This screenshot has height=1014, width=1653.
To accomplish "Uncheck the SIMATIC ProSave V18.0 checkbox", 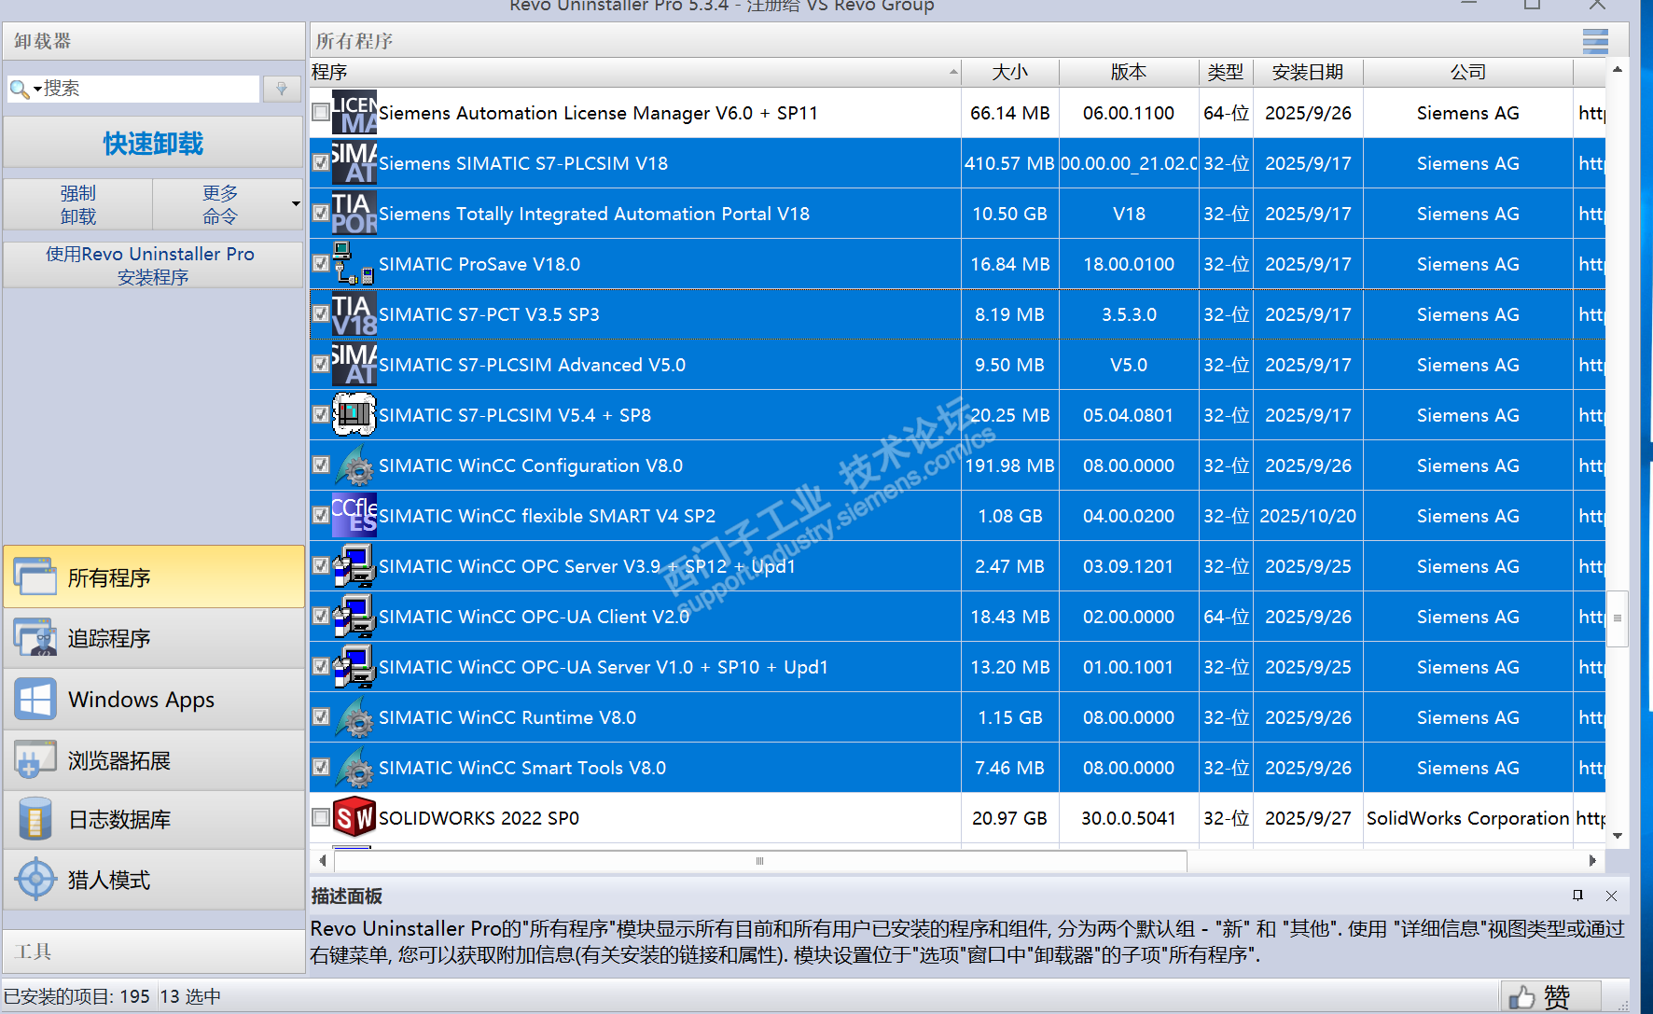I will tap(321, 264).
